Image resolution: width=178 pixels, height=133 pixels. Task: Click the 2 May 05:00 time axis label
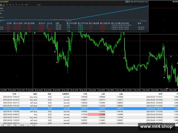[155, 90]
